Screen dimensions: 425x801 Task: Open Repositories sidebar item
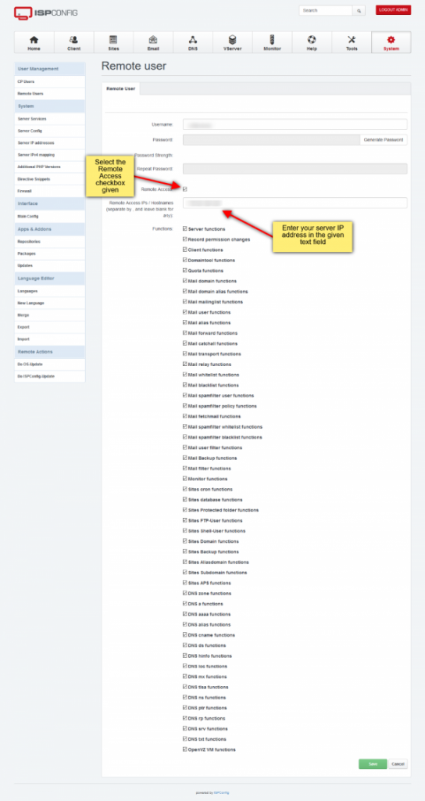(49, 242)
